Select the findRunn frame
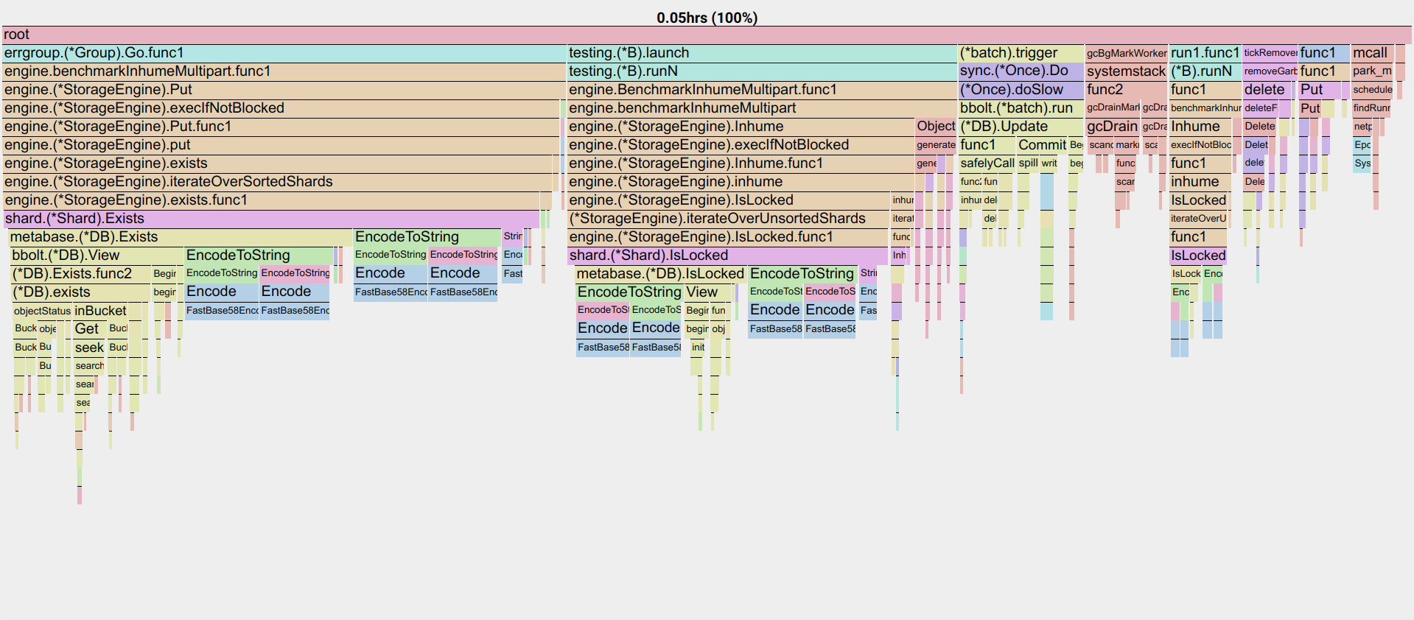This screenshot has width=1414, height=620. coord(1371,108)
